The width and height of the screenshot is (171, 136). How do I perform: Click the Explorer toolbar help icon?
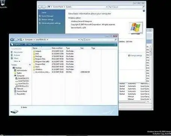click(116, 45)
